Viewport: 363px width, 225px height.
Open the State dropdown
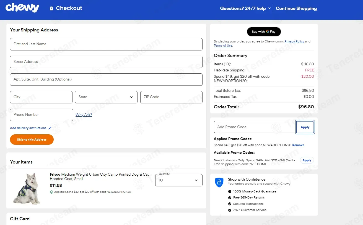pyautogui.click(x=106, y=97)
